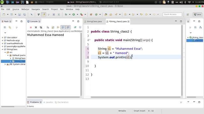Toggle Link with Editor in Package Explorer
204x114 pixels.
coord(10,28)
